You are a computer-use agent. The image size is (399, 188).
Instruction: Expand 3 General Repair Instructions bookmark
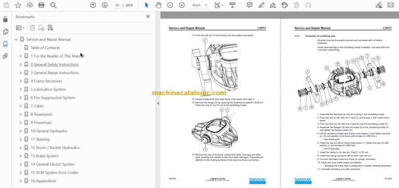21,73
